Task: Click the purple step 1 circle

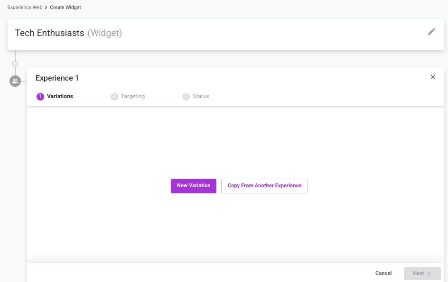Action: (40, 97)
